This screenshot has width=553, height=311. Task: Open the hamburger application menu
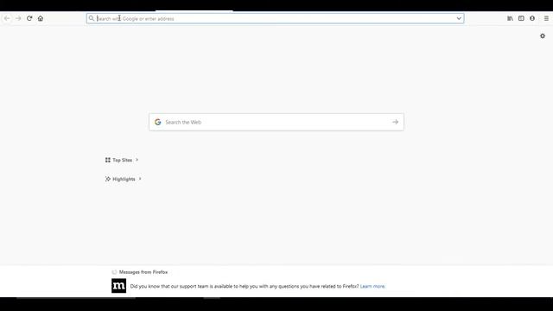(546, 18)
